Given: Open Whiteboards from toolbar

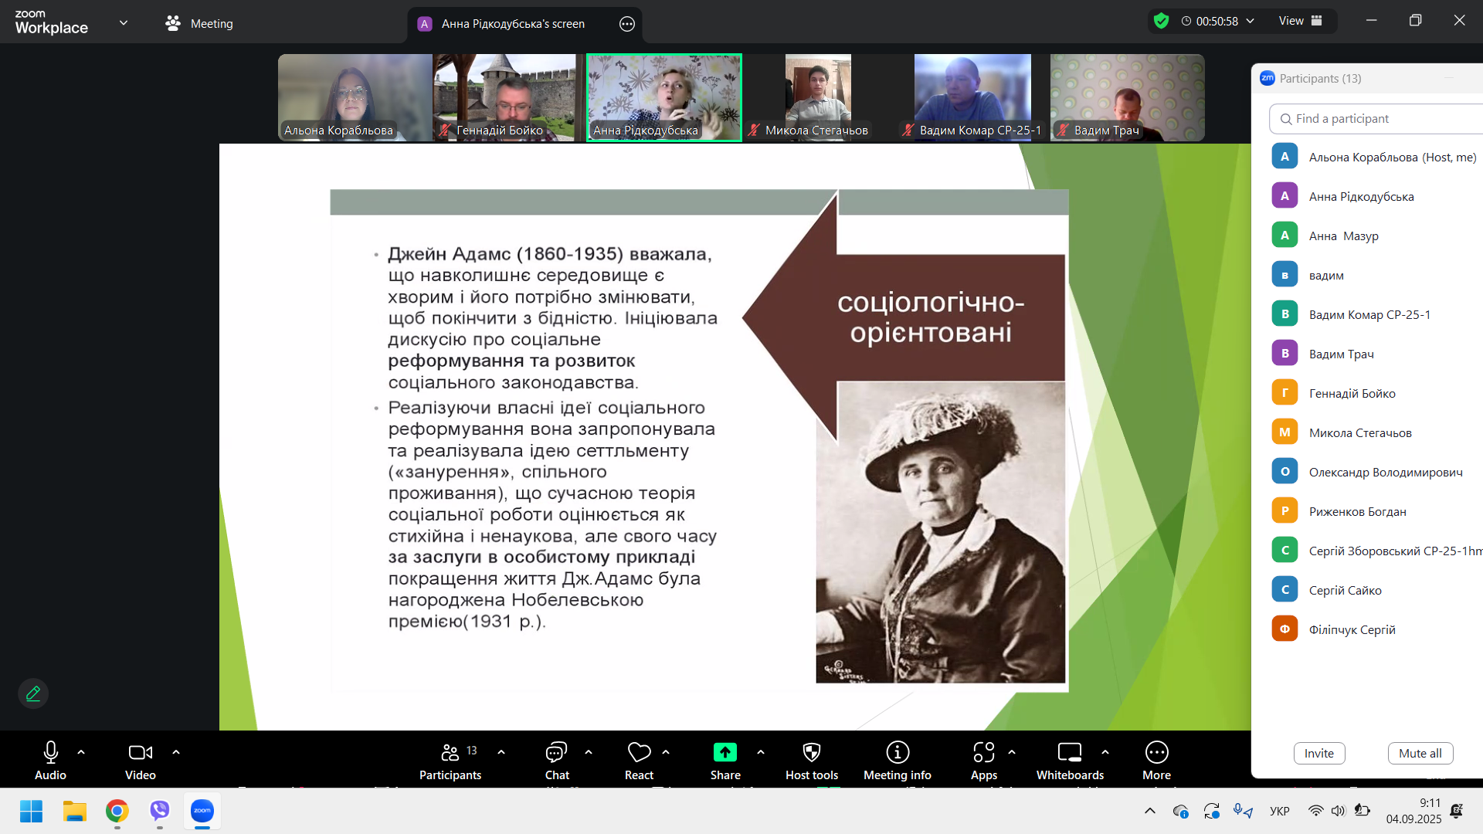Looking at the screenshot, I should coord(1070,753).
